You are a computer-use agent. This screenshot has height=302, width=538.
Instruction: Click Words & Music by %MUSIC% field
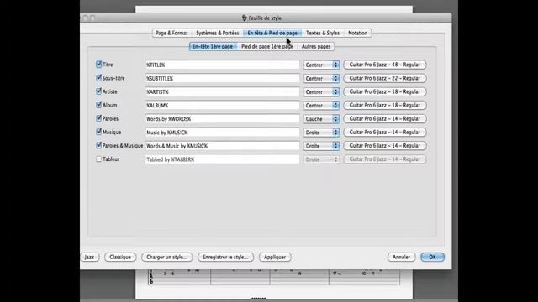pos(222,146)
